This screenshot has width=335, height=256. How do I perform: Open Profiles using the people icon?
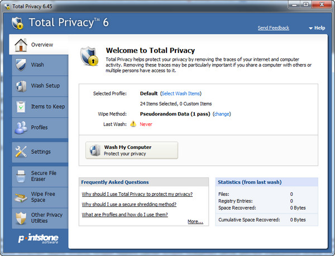[x=21, y=128]
